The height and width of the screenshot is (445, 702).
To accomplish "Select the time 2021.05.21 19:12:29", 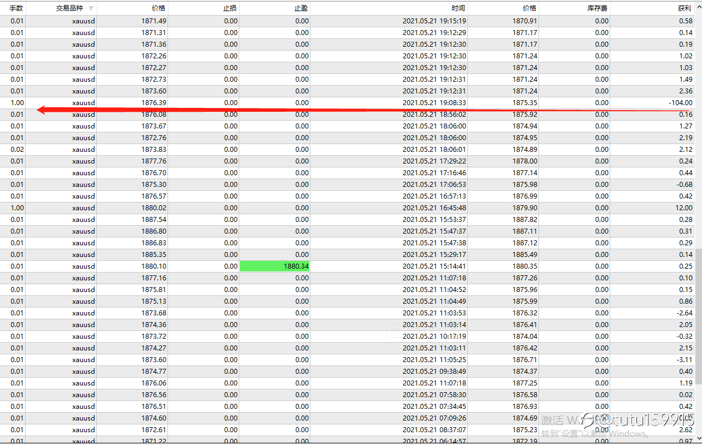I will (x=434, y=33).
